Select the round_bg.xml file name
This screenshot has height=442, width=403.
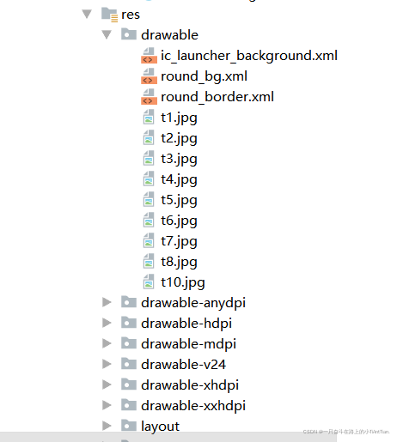tap(204, 76)
